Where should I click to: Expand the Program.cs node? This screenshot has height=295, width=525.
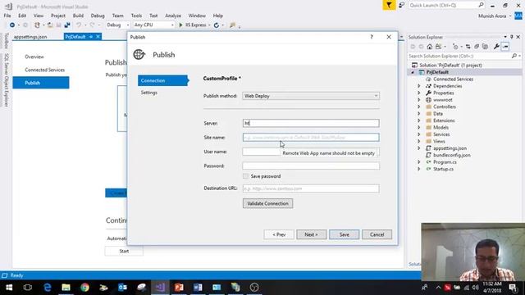419,162
